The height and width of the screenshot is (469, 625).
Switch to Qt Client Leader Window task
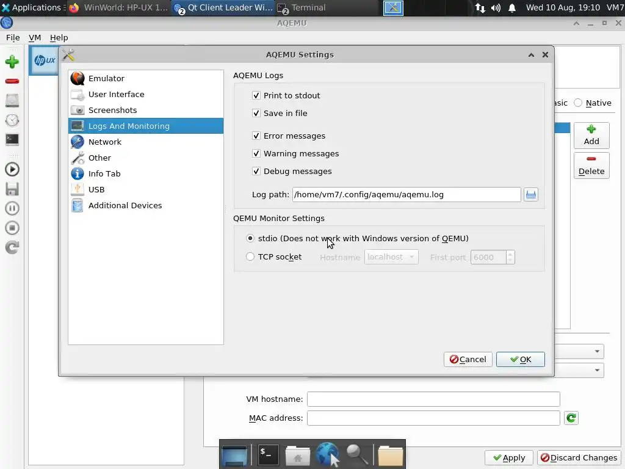point(223,7)
